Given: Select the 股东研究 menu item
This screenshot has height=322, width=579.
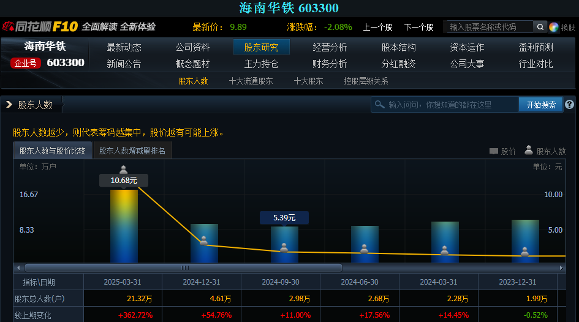Looking at the screenshot, I should [262, 47].
